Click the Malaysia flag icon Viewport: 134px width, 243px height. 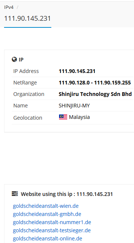tap(63, 117)
